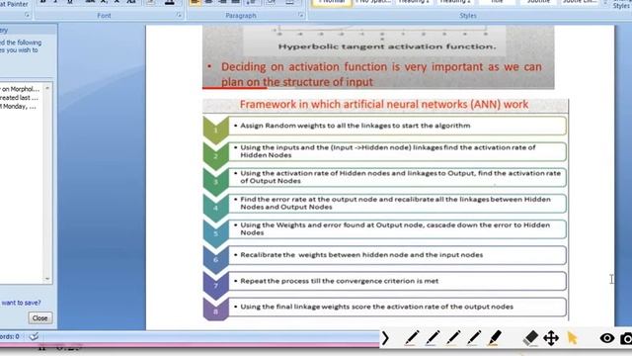This screenshot has width=632, height=356.
Task: Apply the Normal style
Action: pos(332,3)
